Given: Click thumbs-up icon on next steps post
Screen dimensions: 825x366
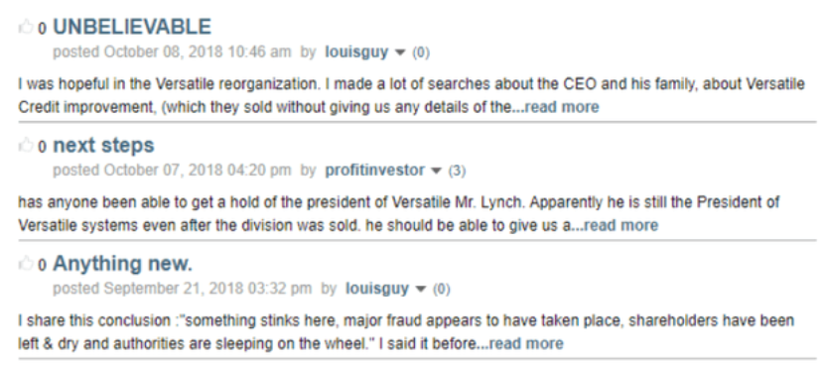Looking at the screenshot, I should tap(26, 145).
